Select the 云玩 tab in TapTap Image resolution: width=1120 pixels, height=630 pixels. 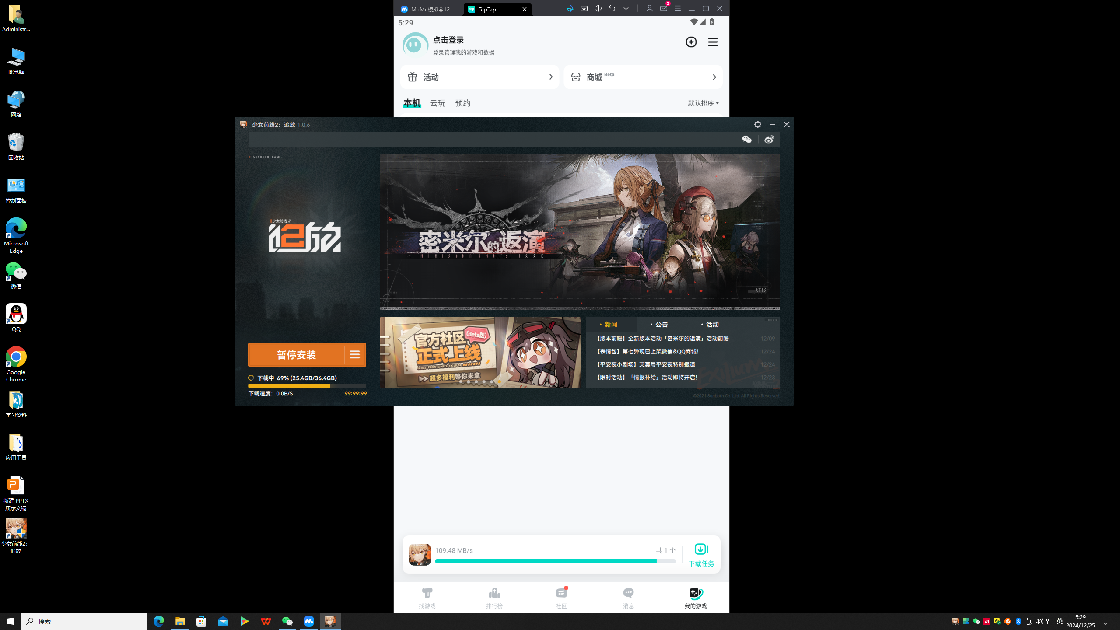(x=437, y=103)
